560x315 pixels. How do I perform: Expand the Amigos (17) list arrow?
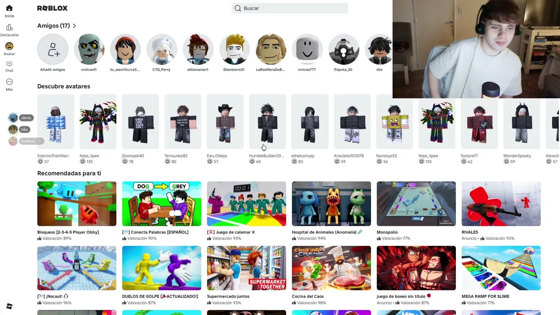click(74, 26)
